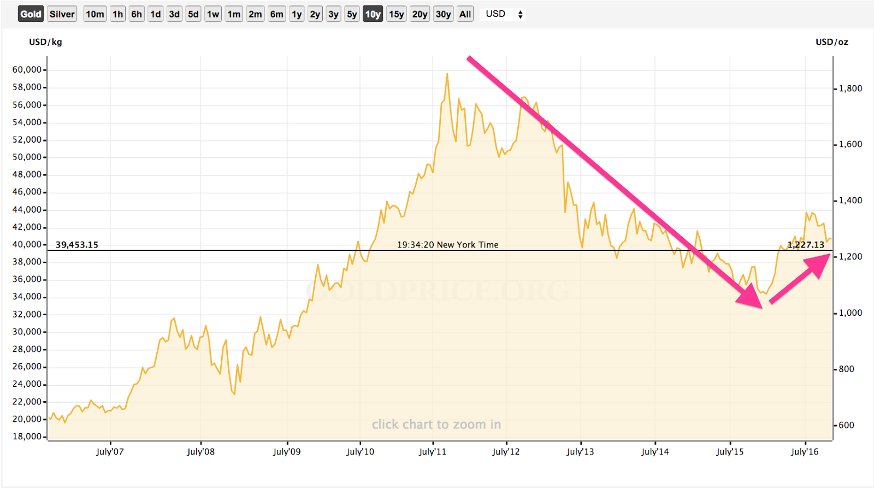Choose the 5d time range

tap(193, 14)
